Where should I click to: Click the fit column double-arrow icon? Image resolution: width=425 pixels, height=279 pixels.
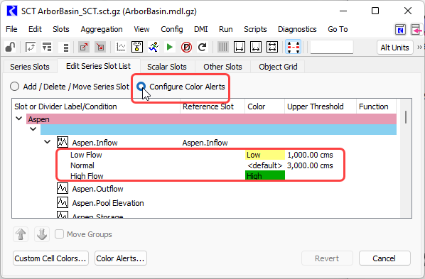click(256, 48)
